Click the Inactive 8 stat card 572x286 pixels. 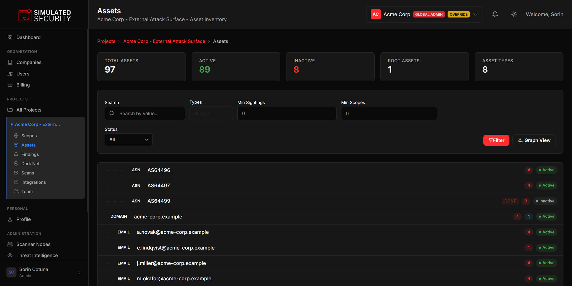click(x=330, y=67)
